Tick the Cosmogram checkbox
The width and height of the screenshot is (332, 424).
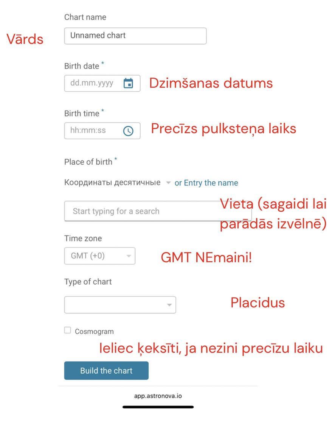click(x=68, y=330)
